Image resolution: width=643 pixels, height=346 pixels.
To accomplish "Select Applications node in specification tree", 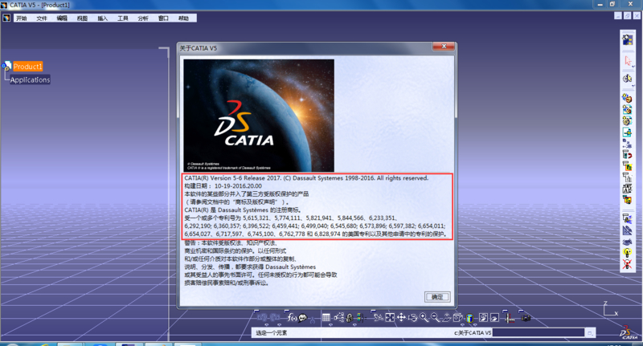I will pyautogui.click(x=30, y=79).
